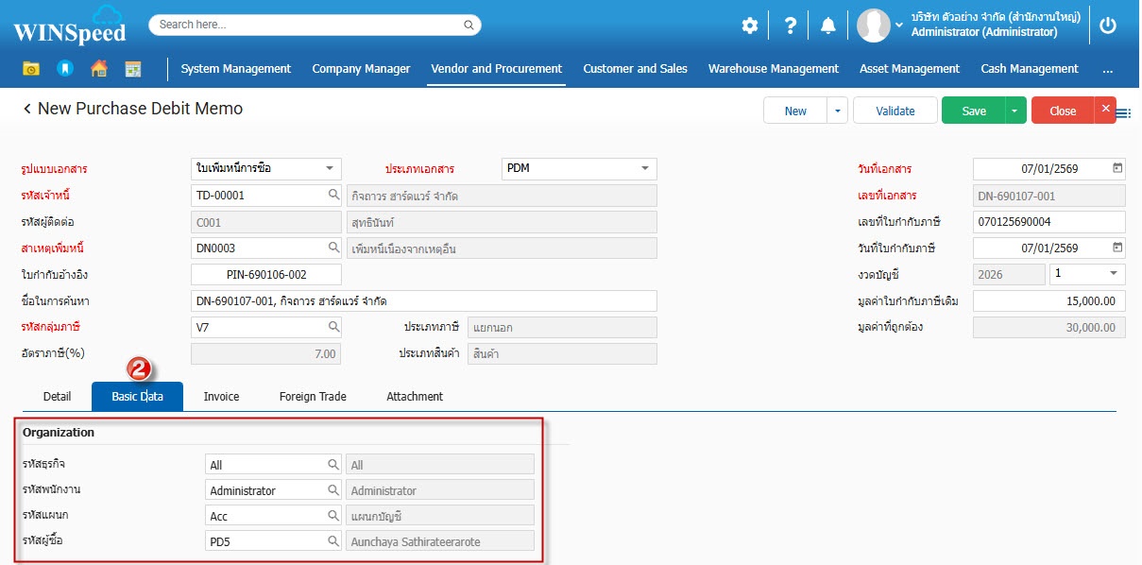Open the notifications bell
The width and height of the screenshot is (1142, 565).
pos(828,26)
